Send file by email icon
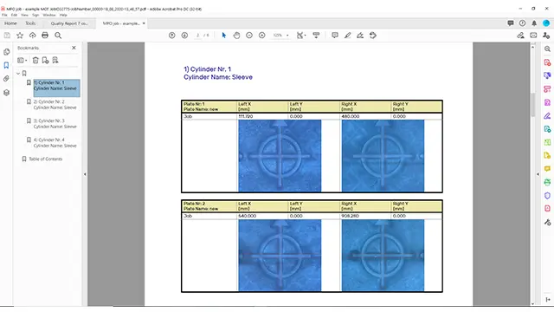The height and width of the screenshot is (312, 554). tap(533, 36)
